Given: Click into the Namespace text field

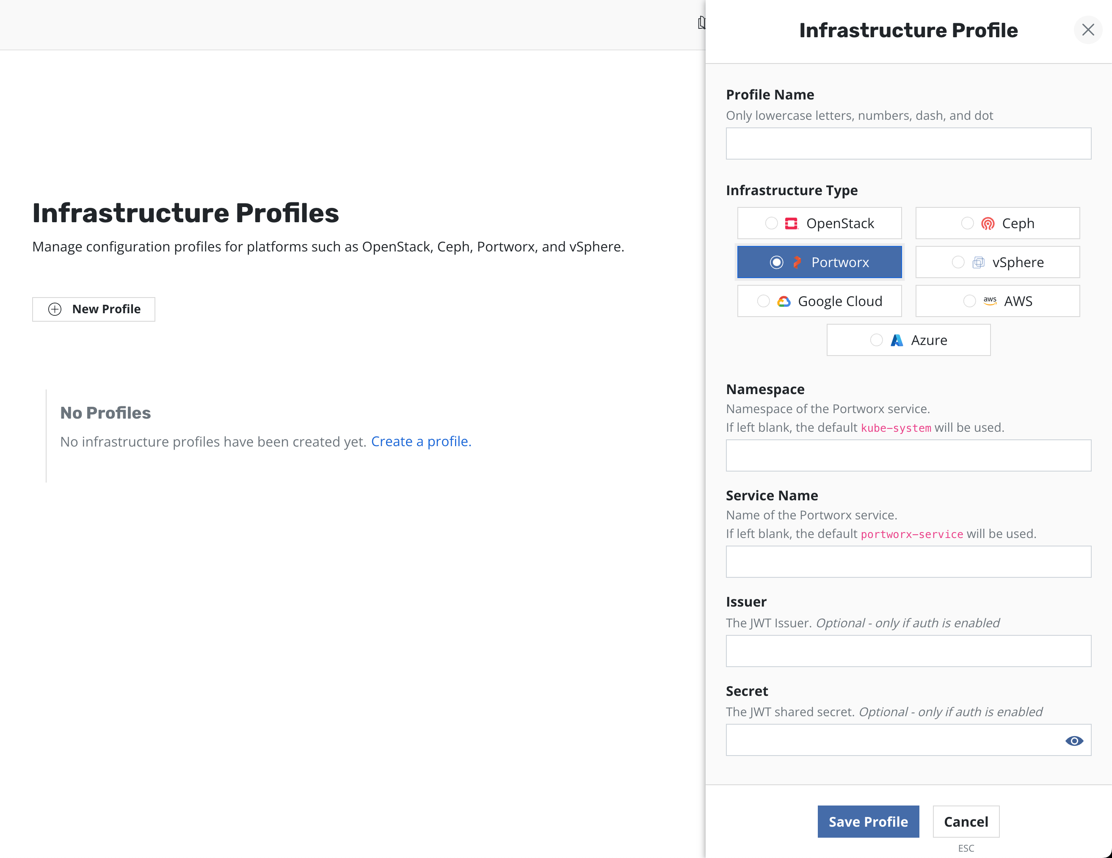Looking at the screenshot, I should coord(908,455).
